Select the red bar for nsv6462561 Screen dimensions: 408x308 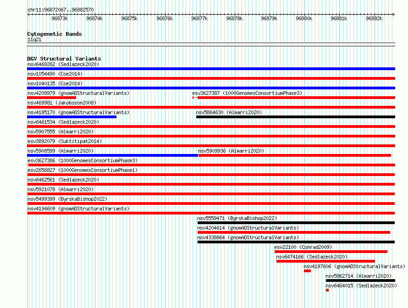(x=211, y=184)
